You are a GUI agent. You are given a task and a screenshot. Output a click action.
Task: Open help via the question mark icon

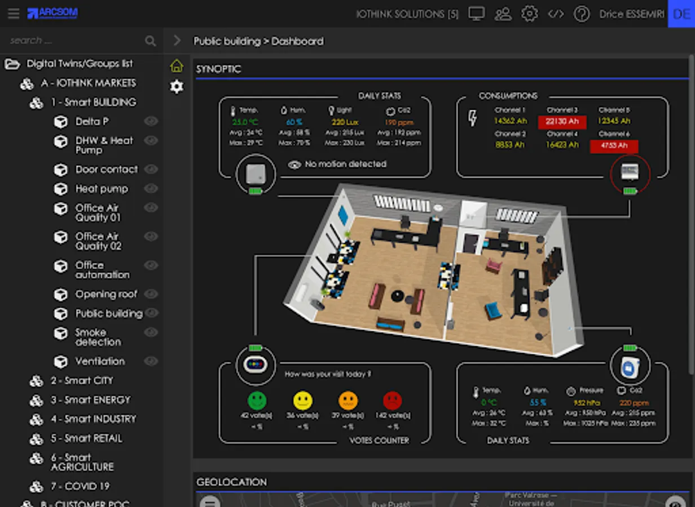click(x=582, y=14)
